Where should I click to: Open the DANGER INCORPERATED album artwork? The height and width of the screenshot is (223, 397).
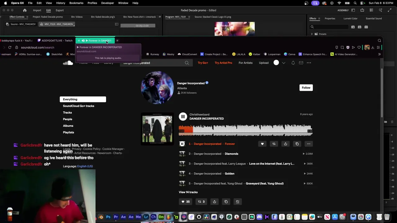(x=157, y=129)
